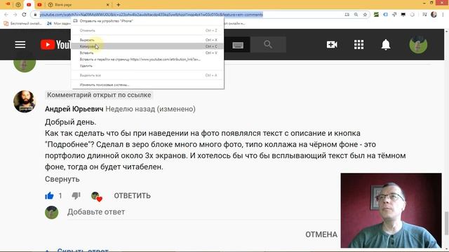Click the page vertical scrollbar thumb

click(x=446, y=223)
